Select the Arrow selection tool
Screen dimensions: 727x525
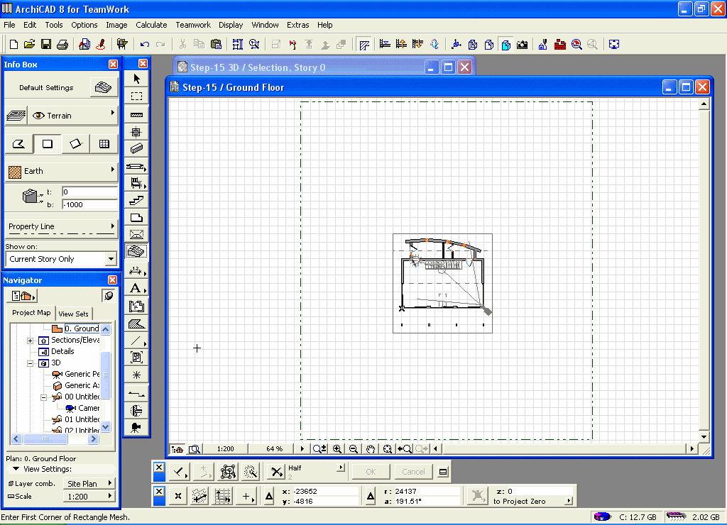pos(136,78)
